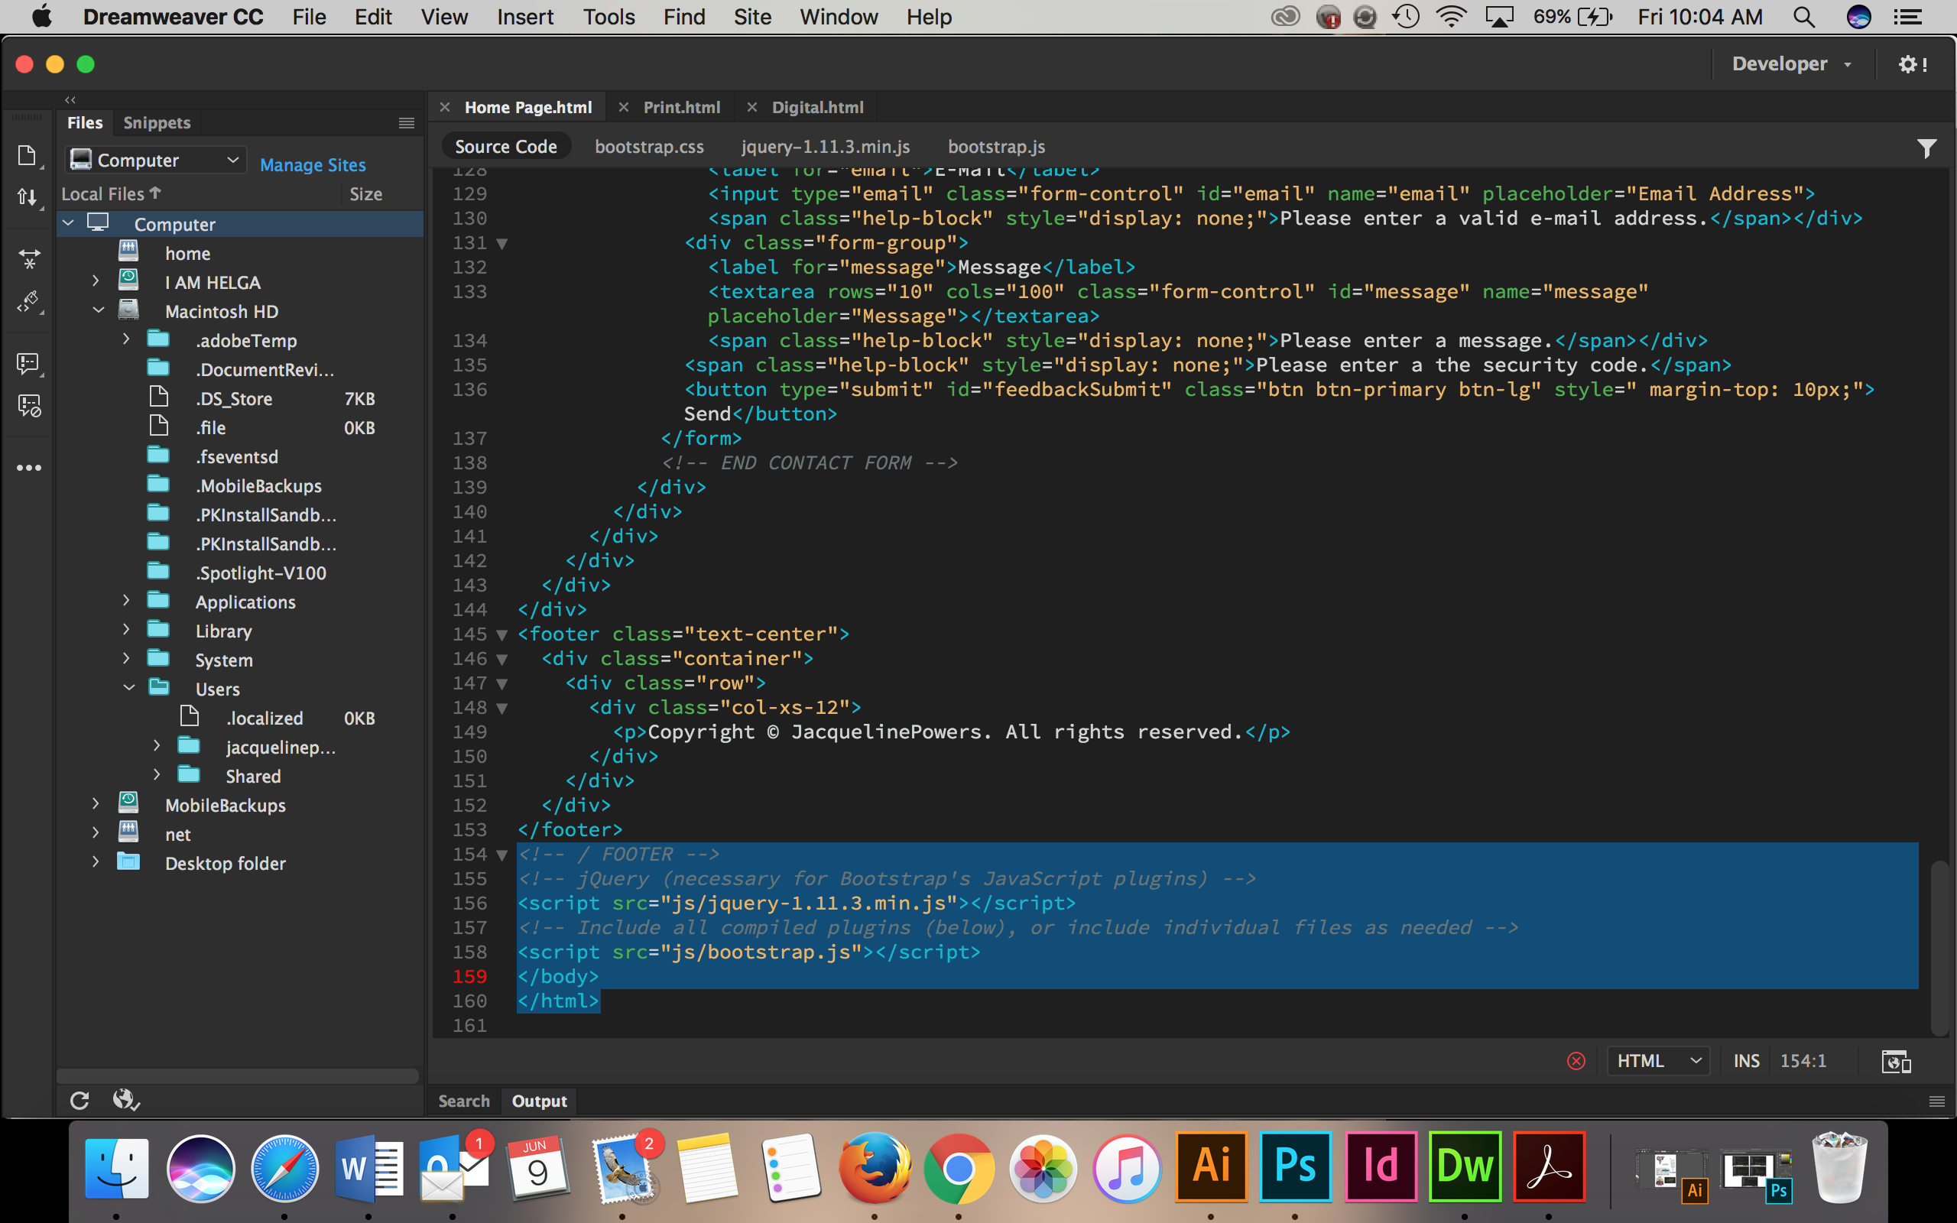Image resolution: width=1957 pixels, height=1223 pixels.
Task: Collapse the Users folder
Action: (129, 687)
